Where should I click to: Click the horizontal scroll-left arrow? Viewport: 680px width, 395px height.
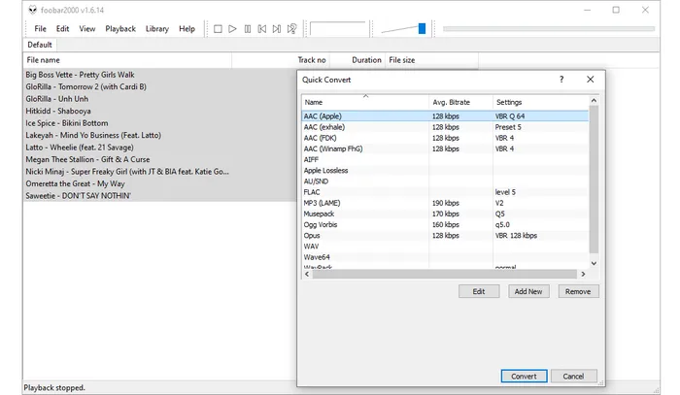tap(307, 274)
